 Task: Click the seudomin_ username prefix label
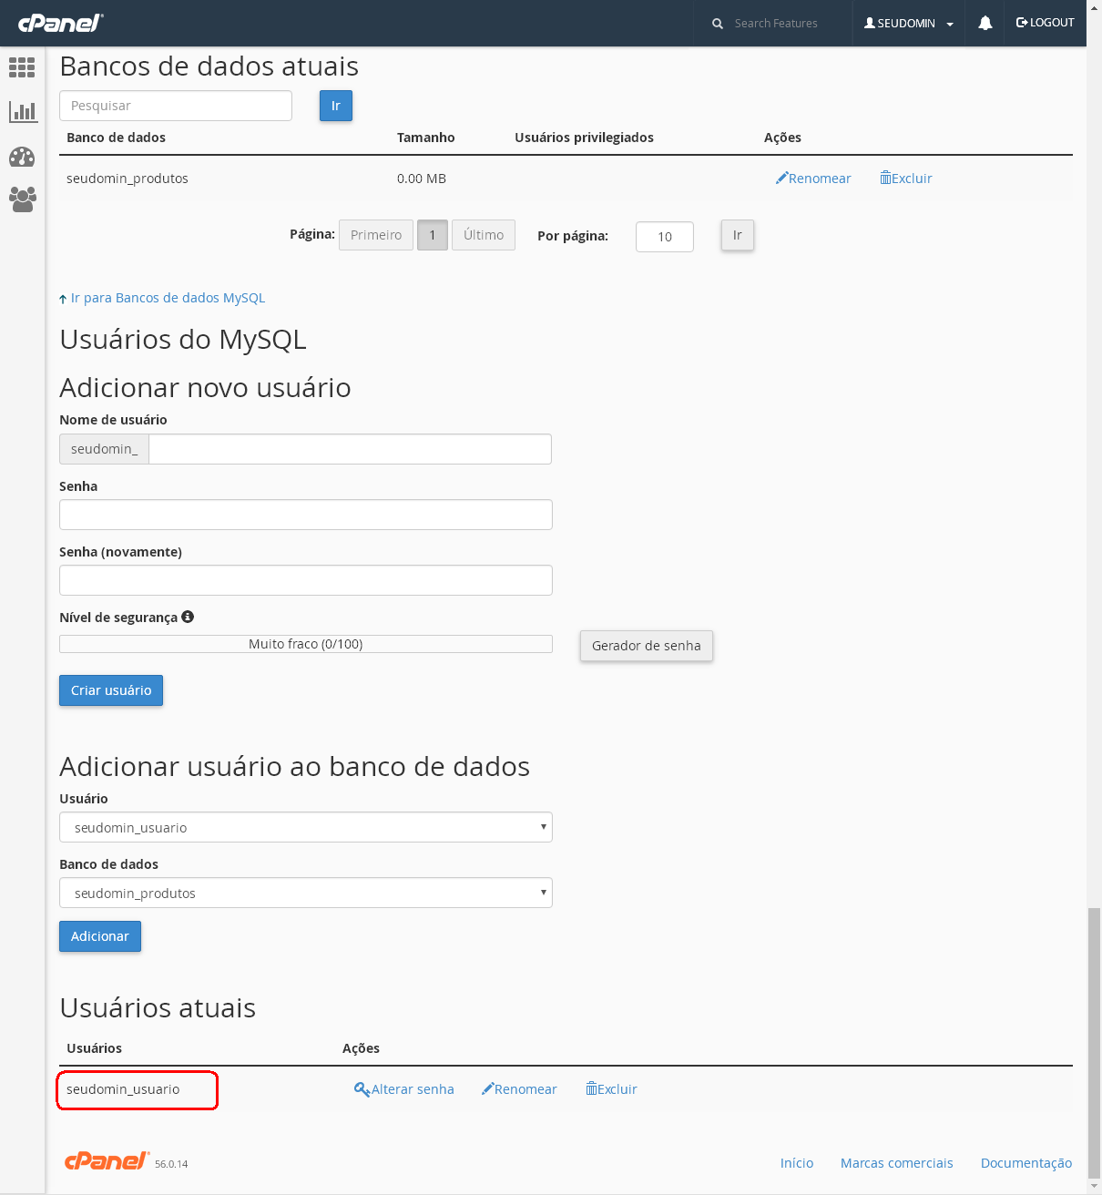click(x=105, y=449)
